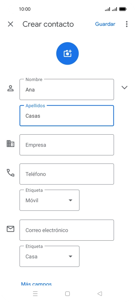Tap the company building icon
135x302 pixels.
click(10, 144)
